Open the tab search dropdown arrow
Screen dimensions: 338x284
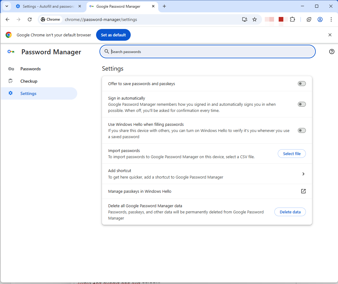click(x=7, y=6)
